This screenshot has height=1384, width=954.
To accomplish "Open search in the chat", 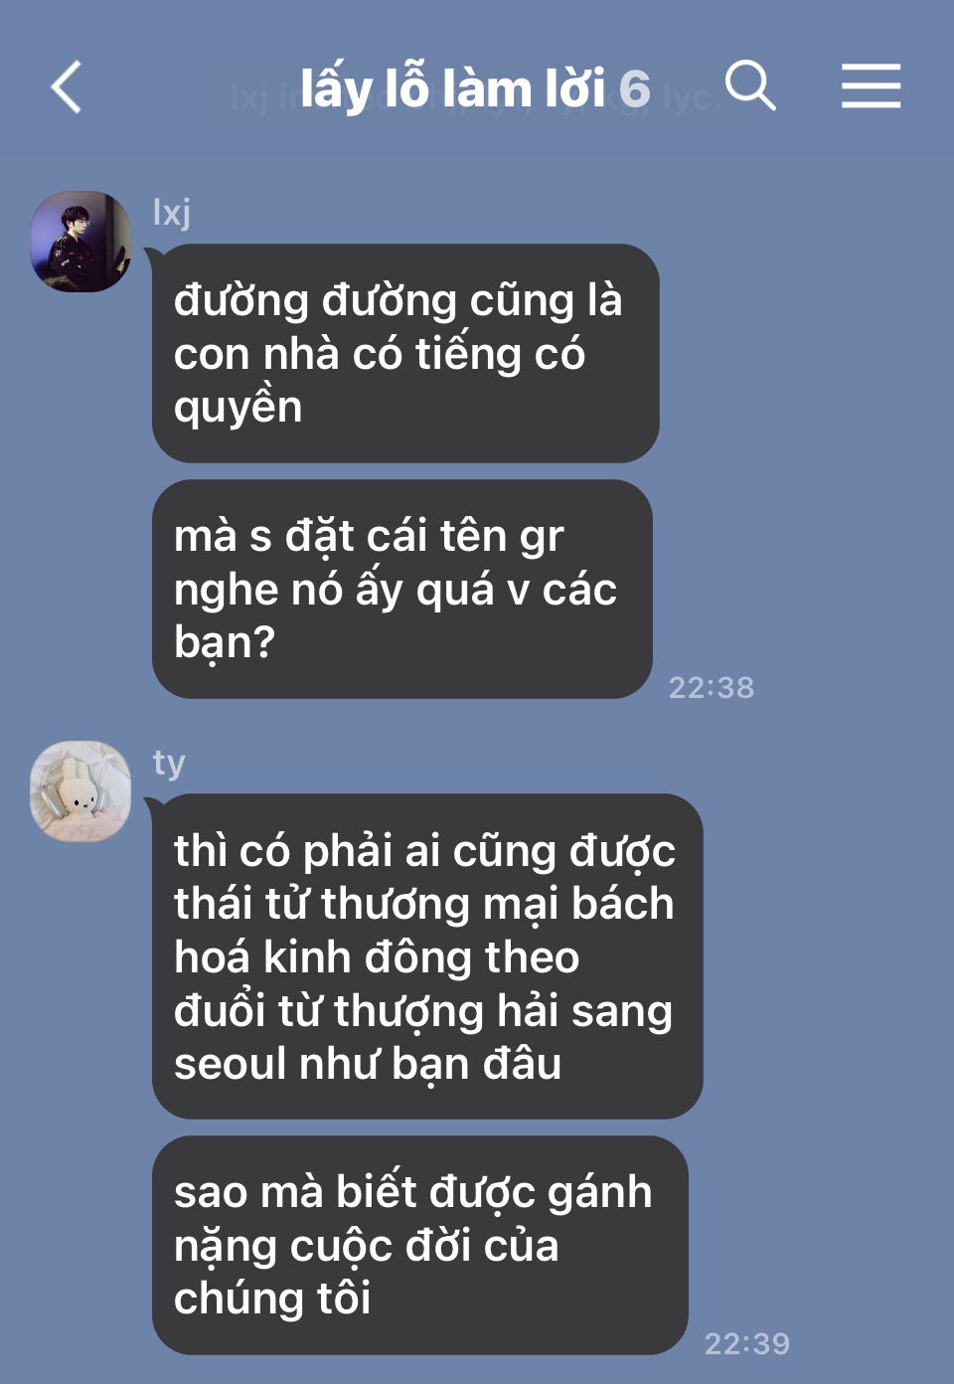I will [x=750, y=86].
